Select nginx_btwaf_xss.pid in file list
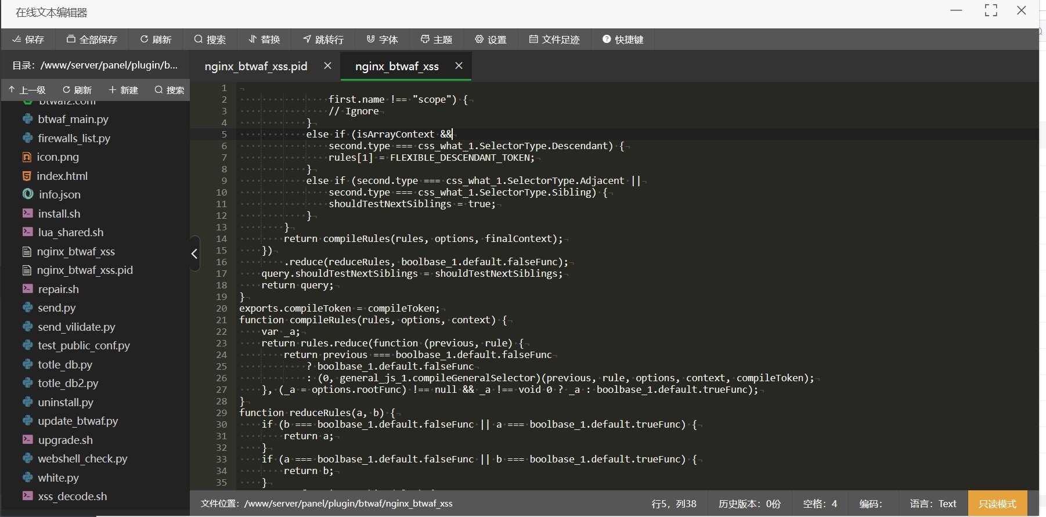This screenshot has height=517, width=1046. tap(85, 270)
